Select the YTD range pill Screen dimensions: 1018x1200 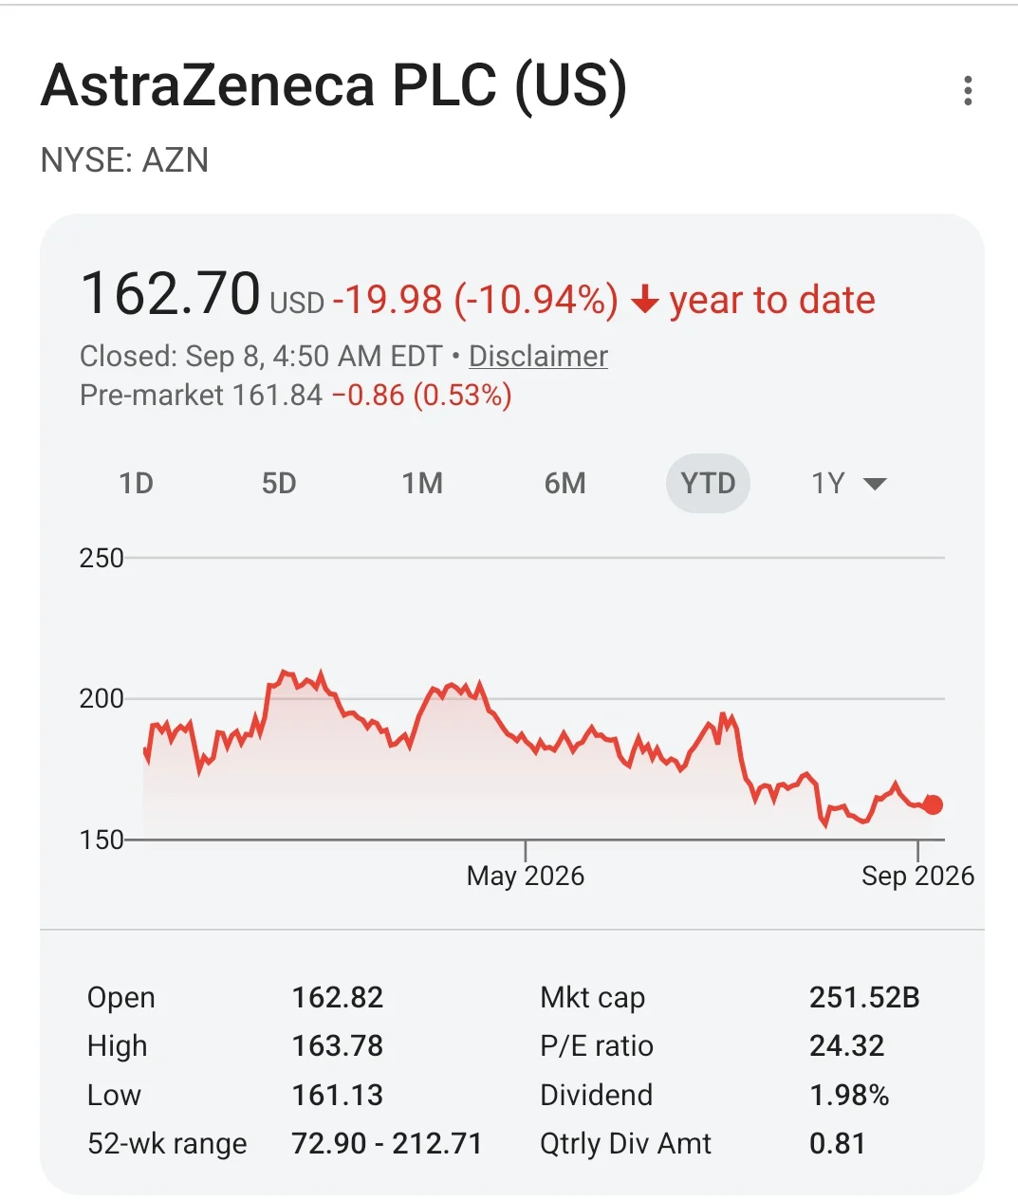[x=708, y=483]
